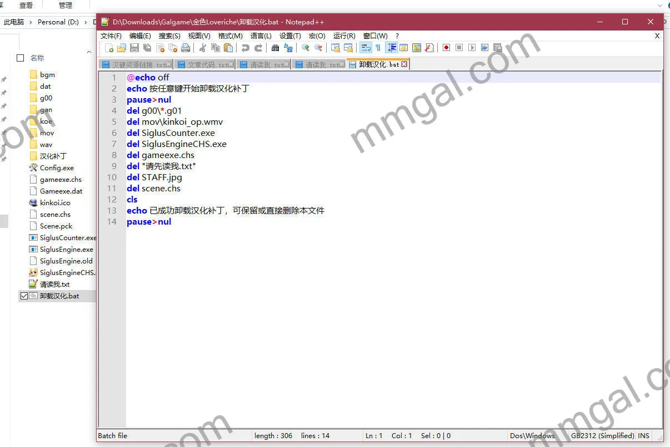Click the Print toolbar icon
670x447 pixels.
pyautogui.click(x=186, y=48)
